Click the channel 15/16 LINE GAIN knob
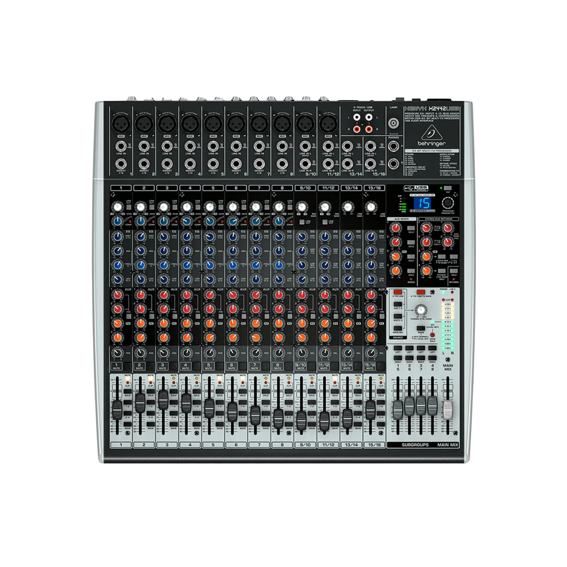 pyautogui.click(x=371, y=206)
